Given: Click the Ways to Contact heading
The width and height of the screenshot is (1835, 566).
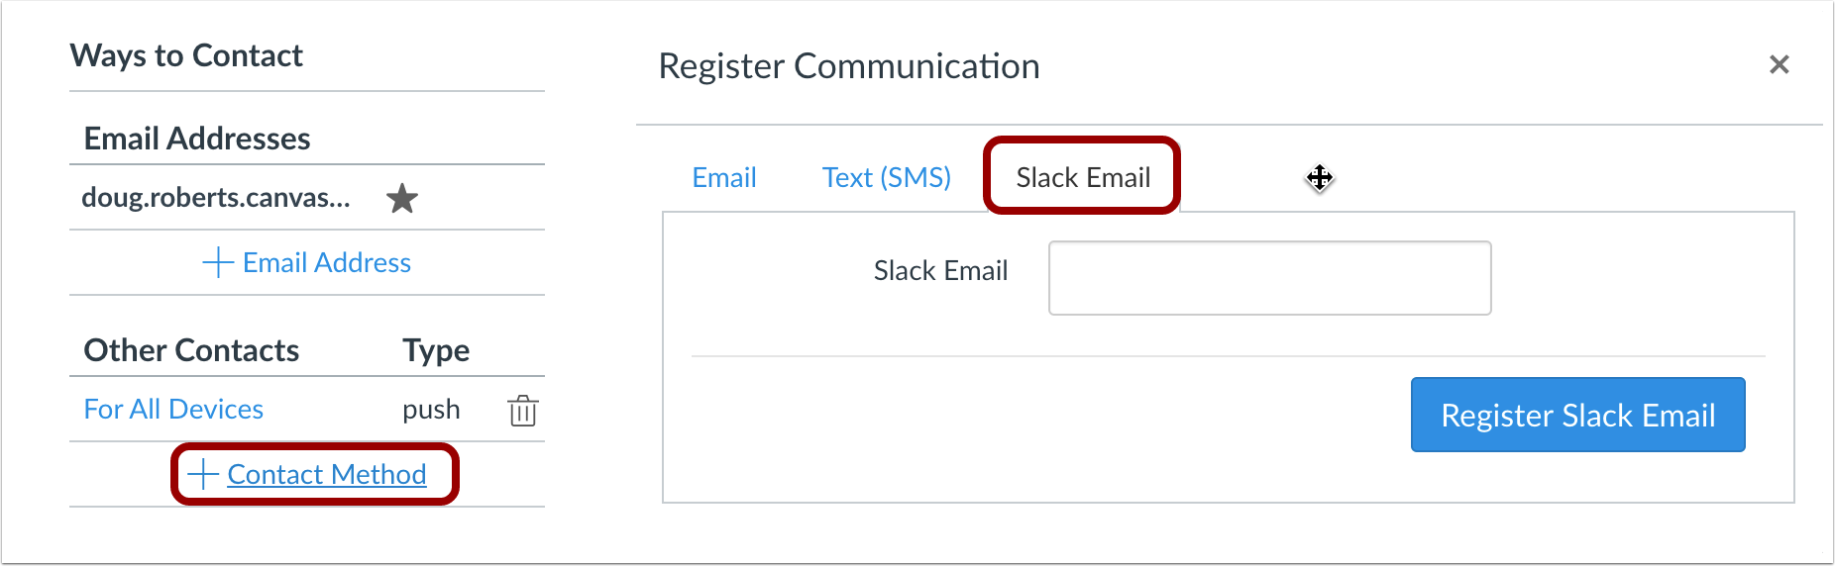Looking at the screenshot, I should (186, 55).
